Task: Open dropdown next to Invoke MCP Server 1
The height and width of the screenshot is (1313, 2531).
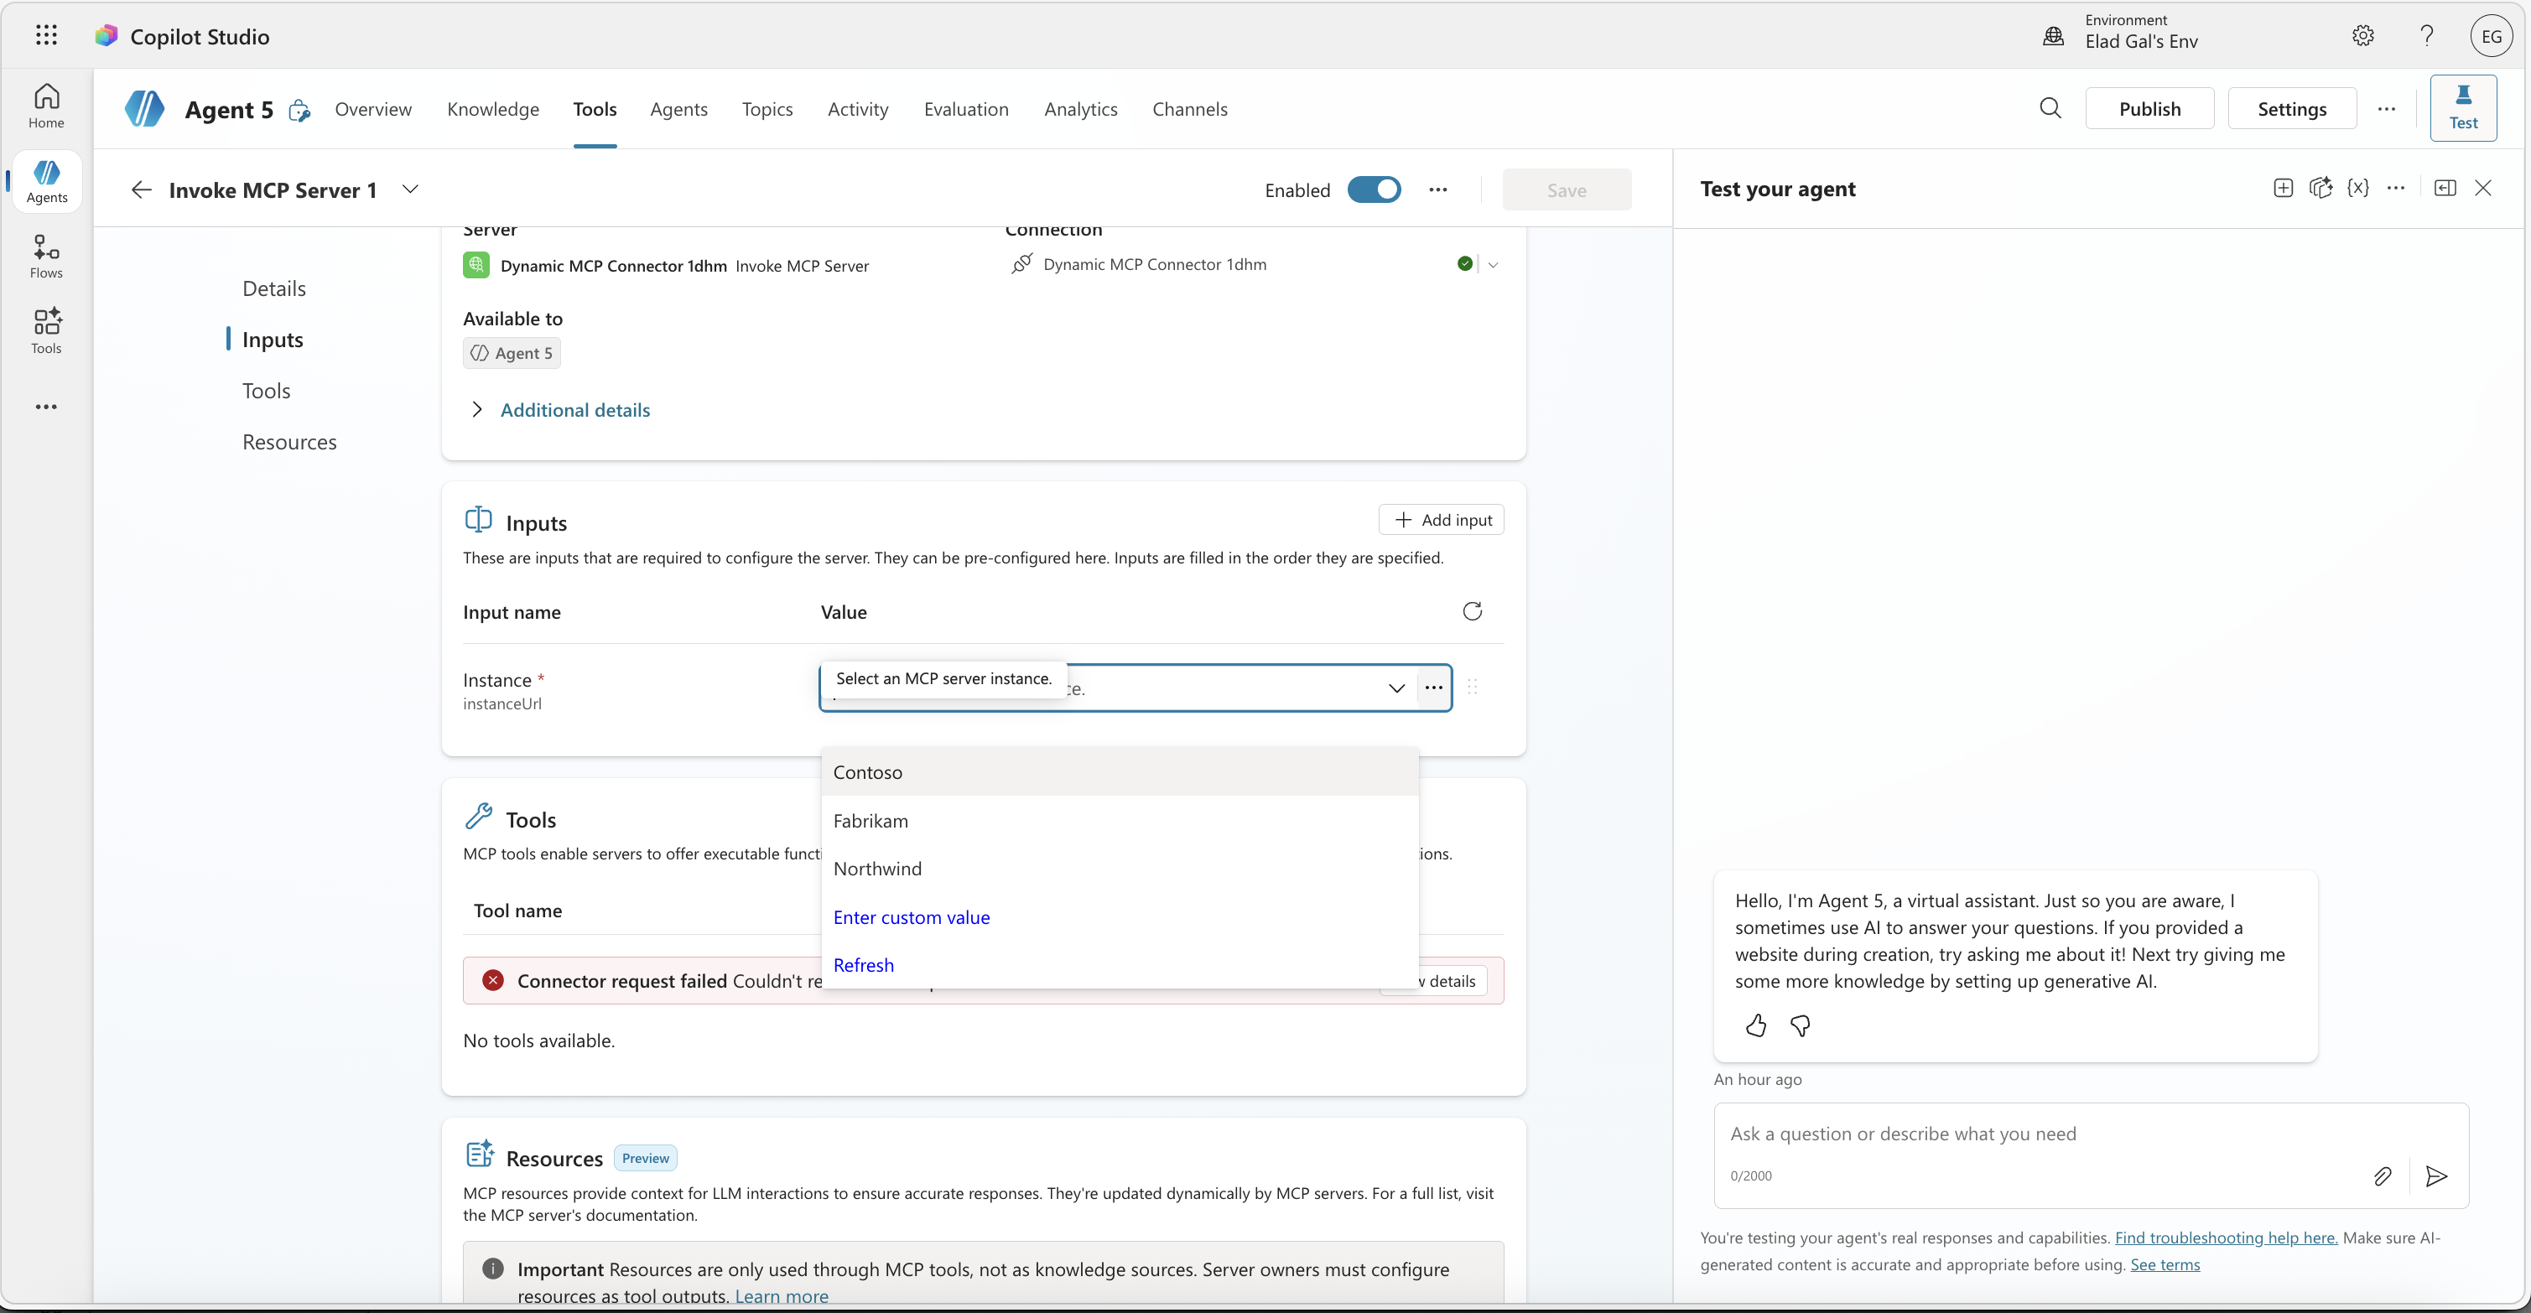Action: [411, 189]
